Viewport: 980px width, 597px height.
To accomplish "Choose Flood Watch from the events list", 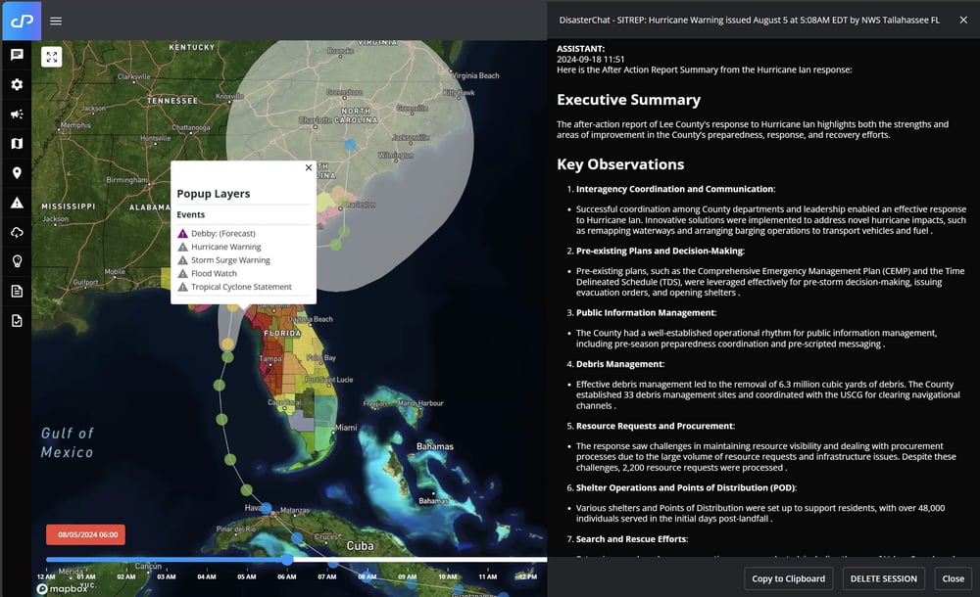I will pyautogui.click(x=214, y=274).
